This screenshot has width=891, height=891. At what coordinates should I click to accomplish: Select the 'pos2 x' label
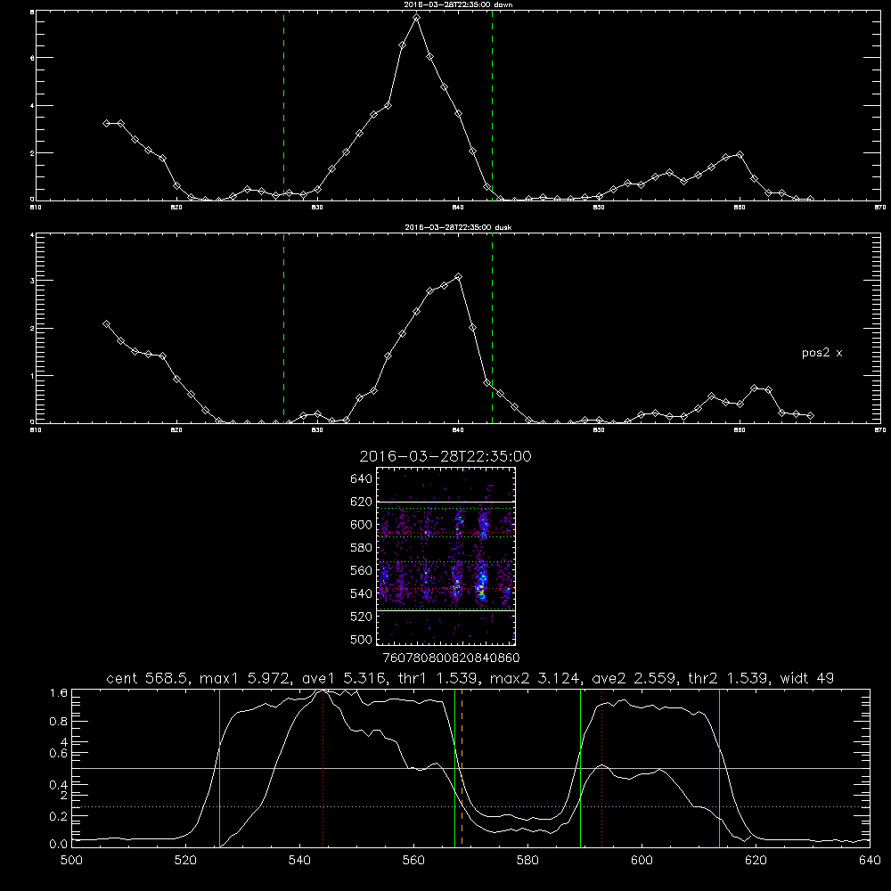(x=822, y=353)
